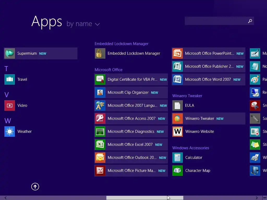
Task: Launch Microsoft Office Outlook icon
Action: click(x=100, y=158)
